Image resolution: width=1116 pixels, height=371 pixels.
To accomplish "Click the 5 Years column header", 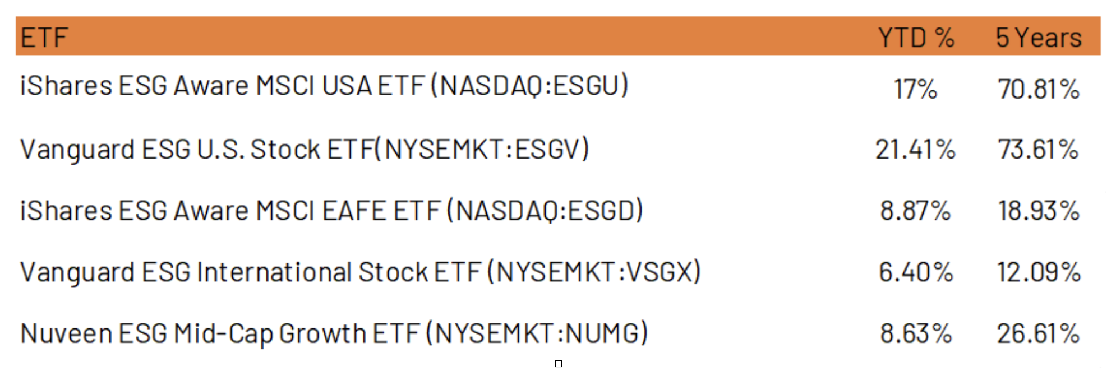I will tap(1039, 38).
